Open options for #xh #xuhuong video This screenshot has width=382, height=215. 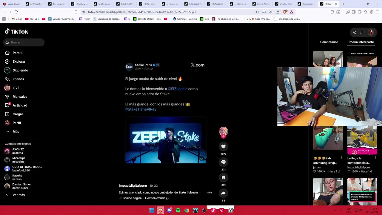coord(341,158)
